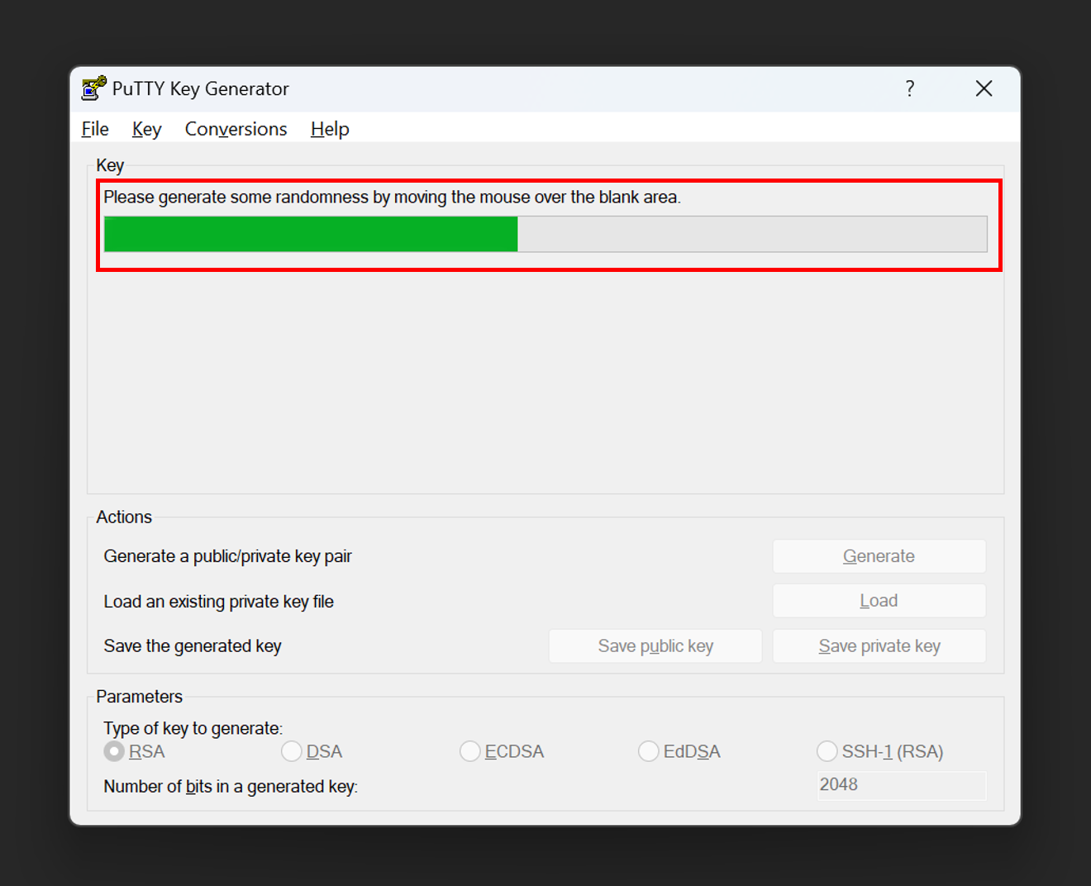The width and height of the screenshot is (1091, 886).
Task: Click the 'Actions' group label
Action: pyautogui.click(x=124, y=517)
